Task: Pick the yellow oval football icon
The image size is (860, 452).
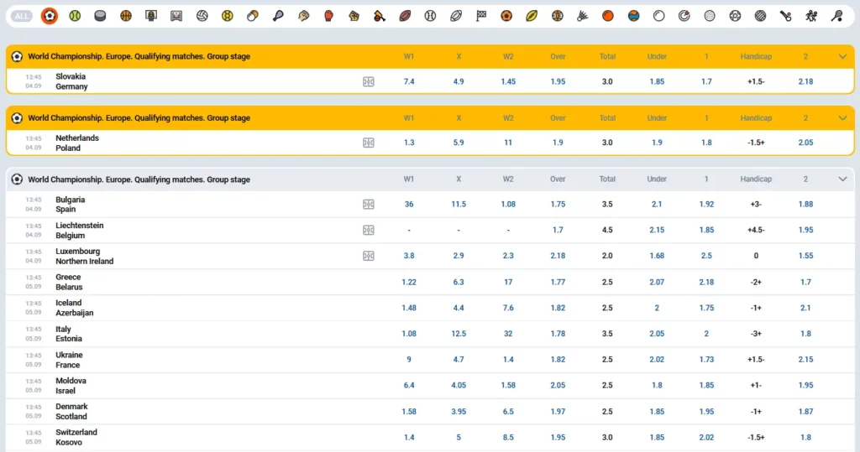Action: tap(532, 16)
